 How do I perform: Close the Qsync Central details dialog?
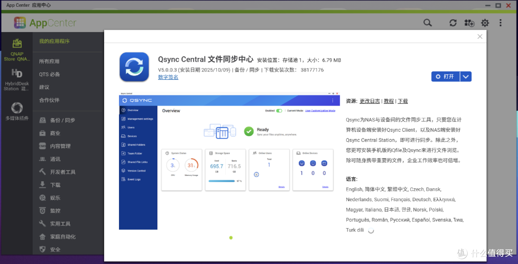tap(480, 36)
